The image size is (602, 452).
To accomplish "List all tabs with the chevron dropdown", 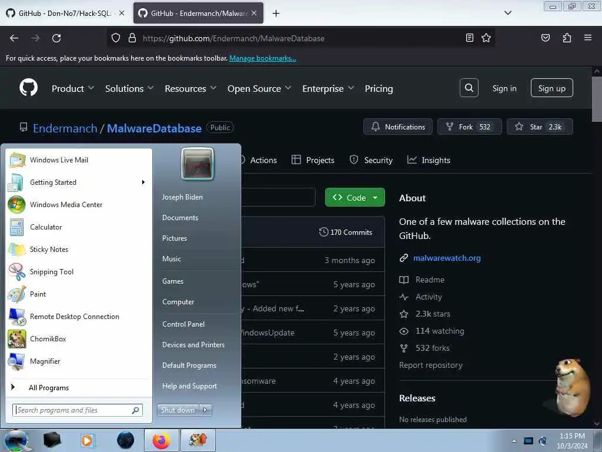I will (507, 13).
